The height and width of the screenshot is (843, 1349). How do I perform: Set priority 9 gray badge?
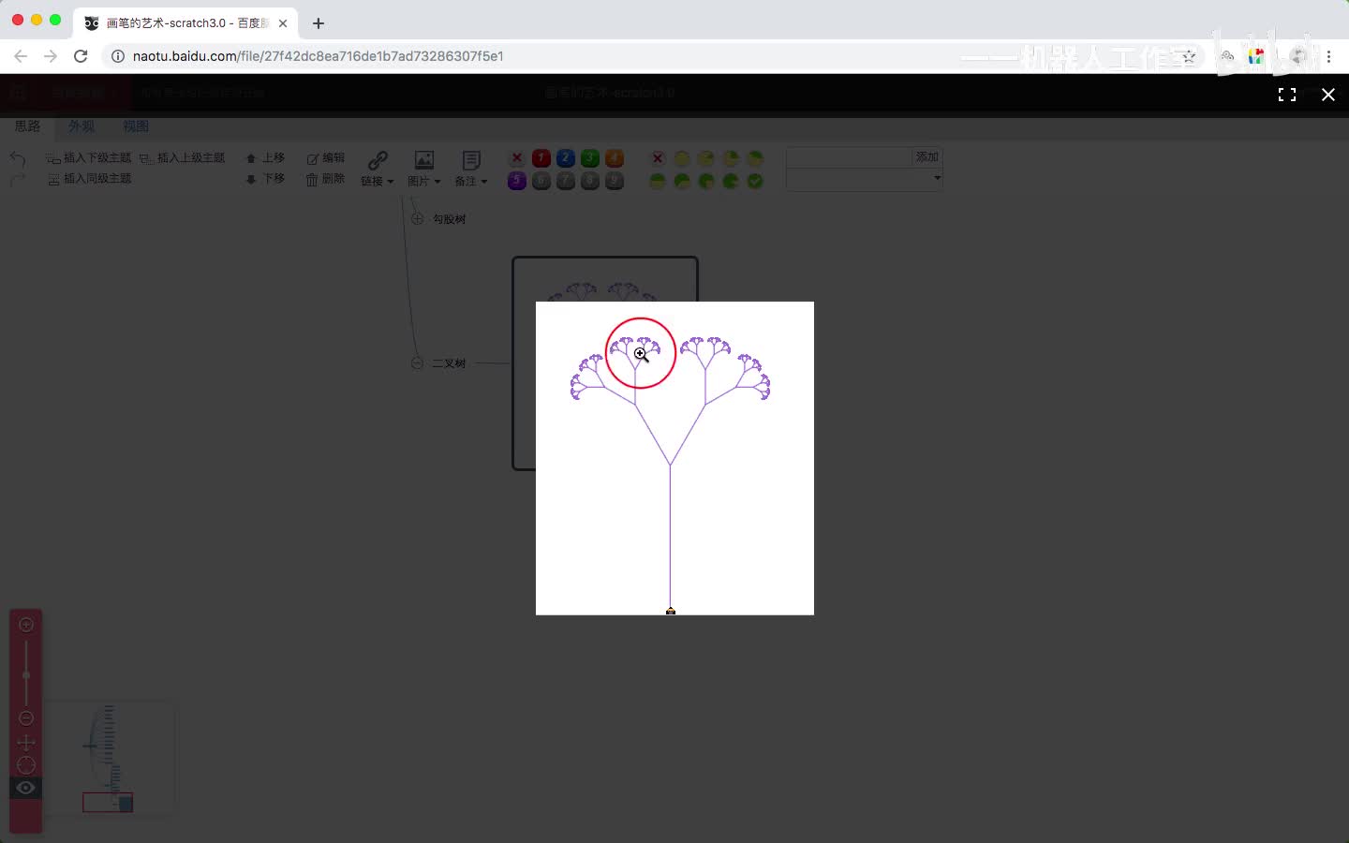615,181
